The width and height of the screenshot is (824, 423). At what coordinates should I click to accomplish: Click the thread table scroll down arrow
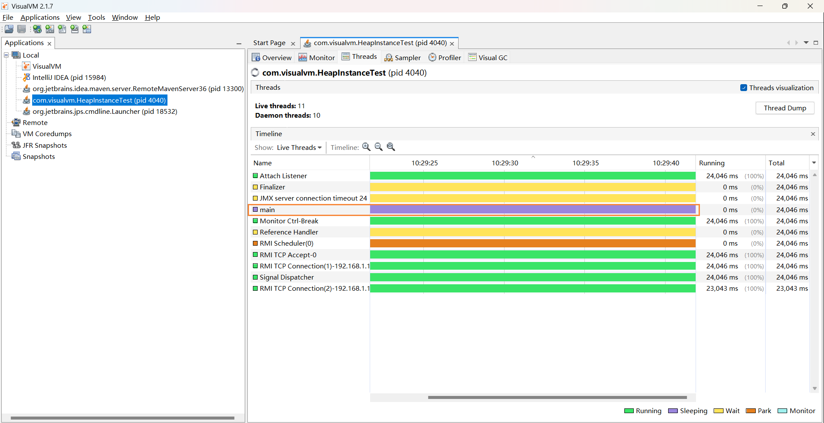tap(815, 389)
